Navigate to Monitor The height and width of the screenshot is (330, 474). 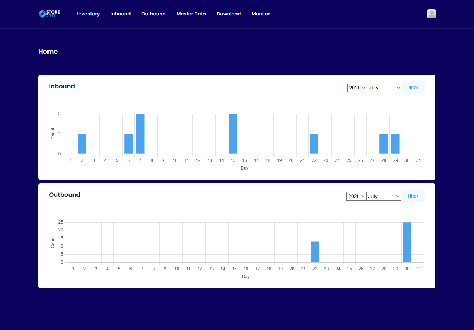click(261, 14)
